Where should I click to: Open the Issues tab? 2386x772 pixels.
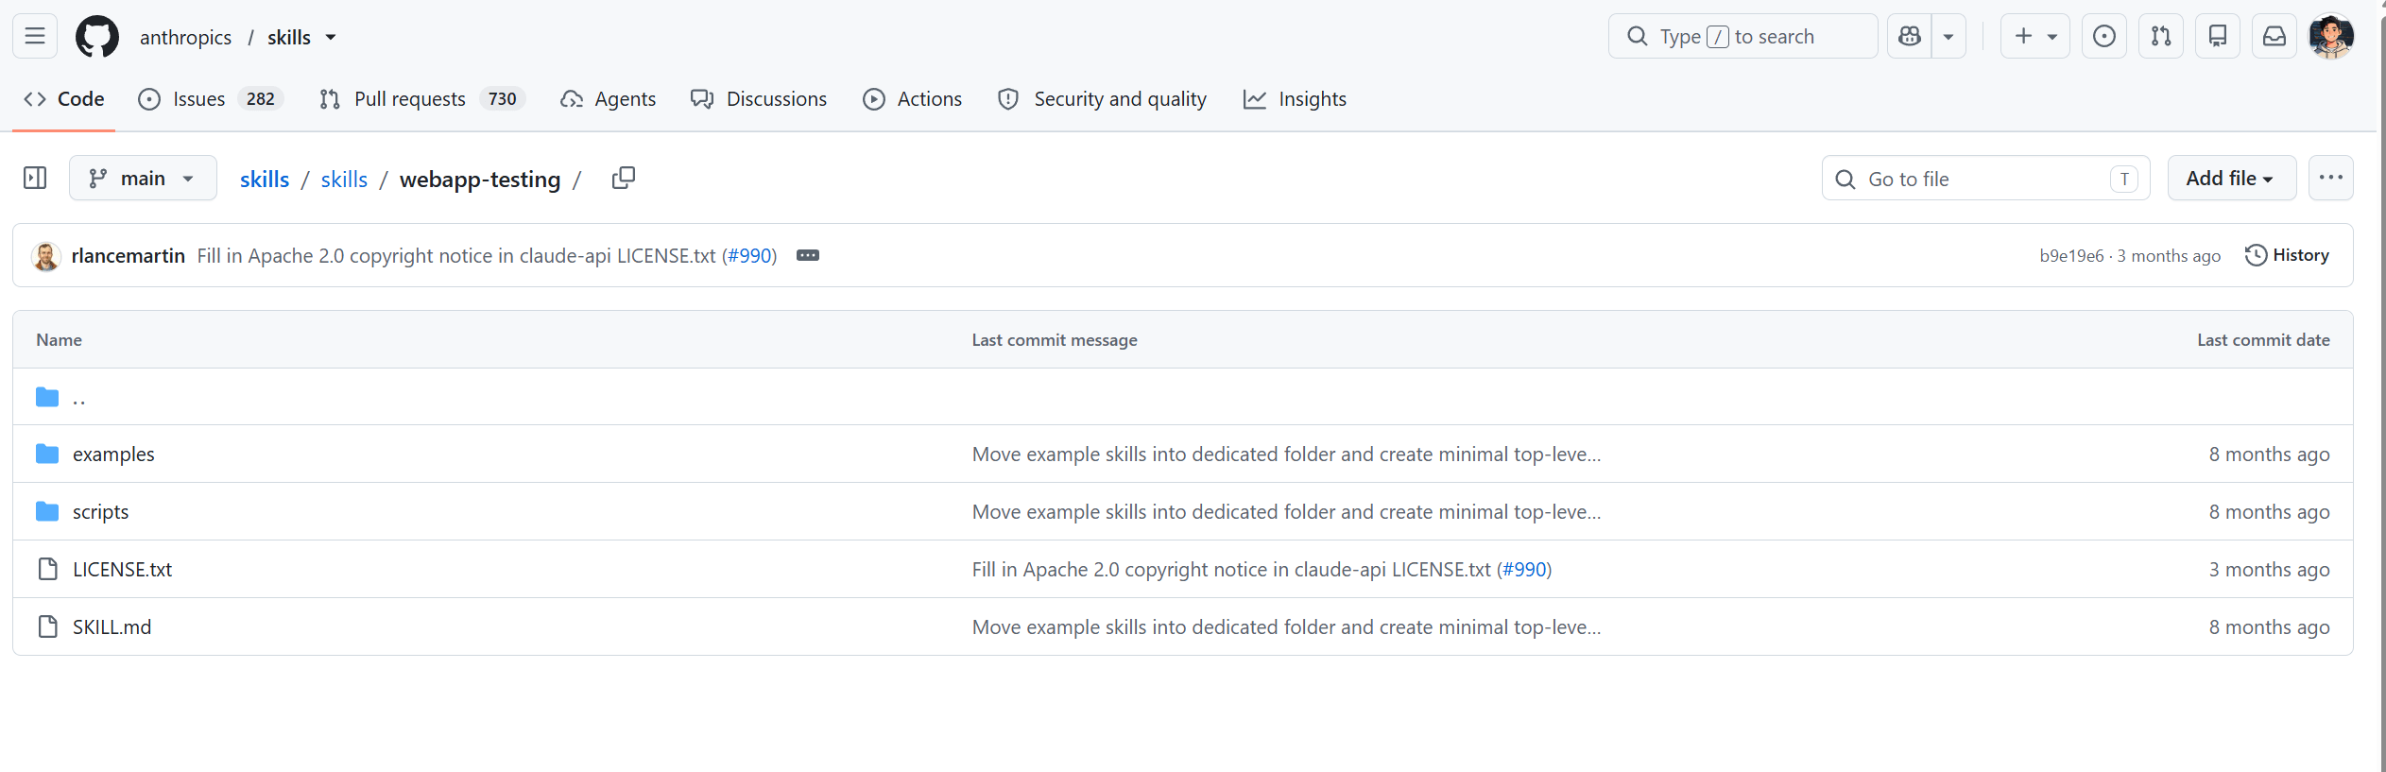point(211,99)
